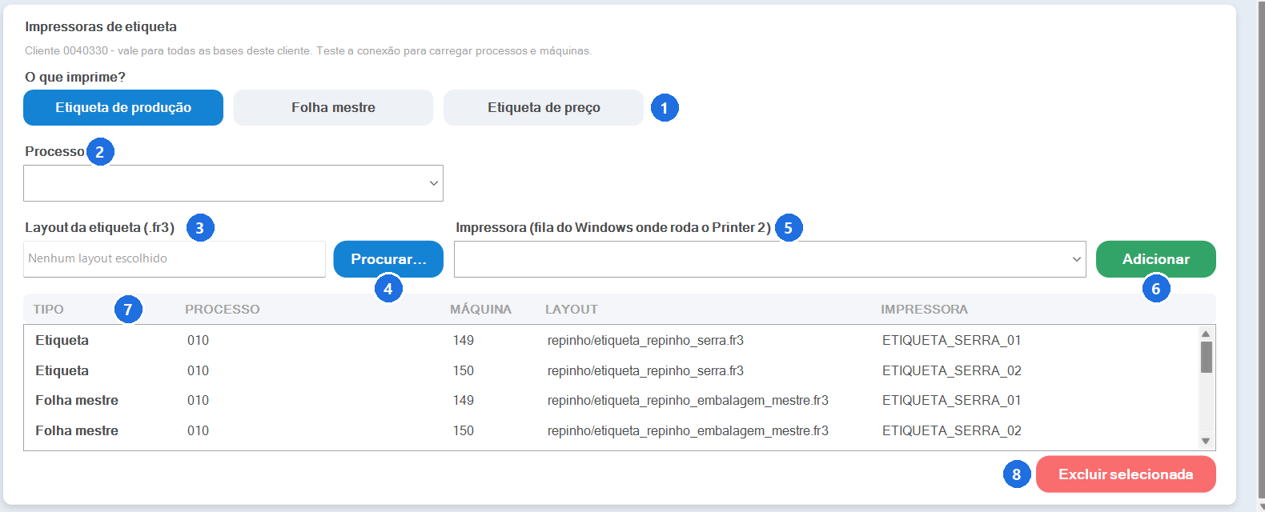Screen dimensions: 1265x512
Task: Click the Adicionar button
Action: tap(1155, 259)
